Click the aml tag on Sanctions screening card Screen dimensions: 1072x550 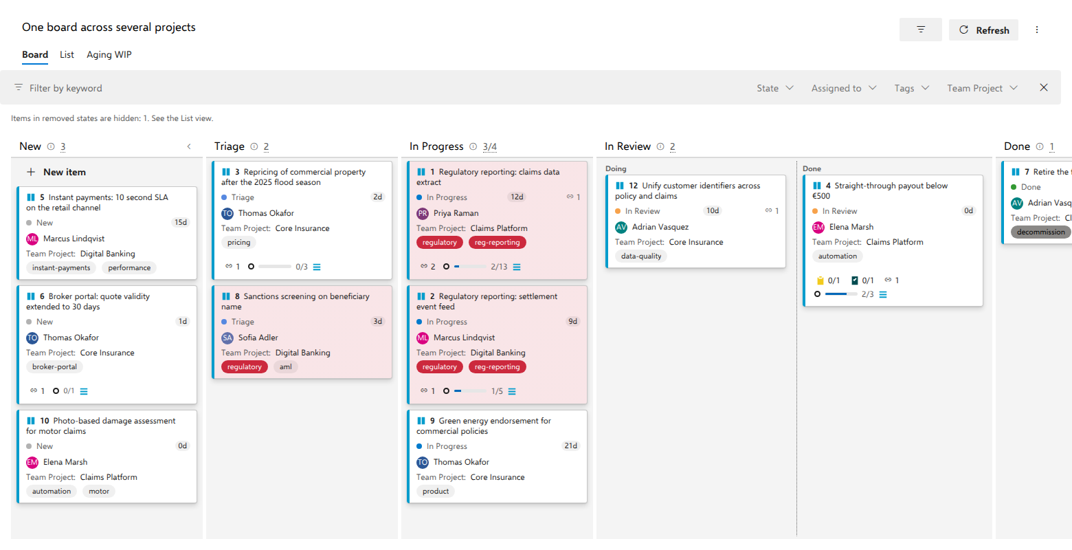286,366
